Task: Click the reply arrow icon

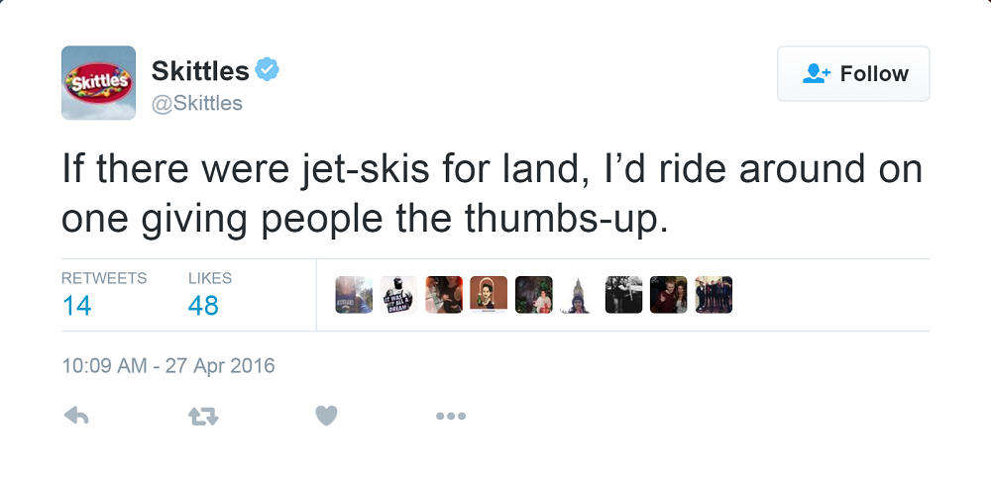Action: tap(76, 417)
